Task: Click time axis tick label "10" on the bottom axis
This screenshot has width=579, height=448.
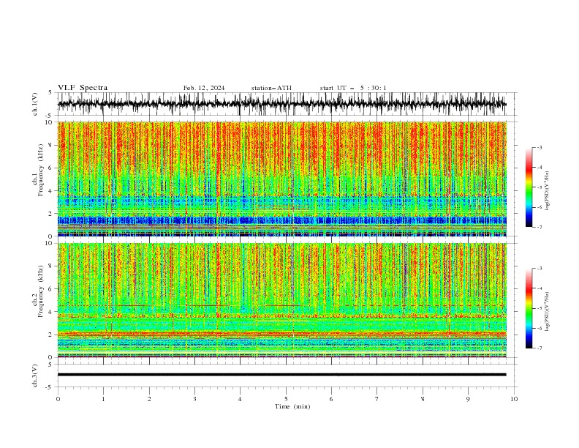Action: click(x=514, y=399)
